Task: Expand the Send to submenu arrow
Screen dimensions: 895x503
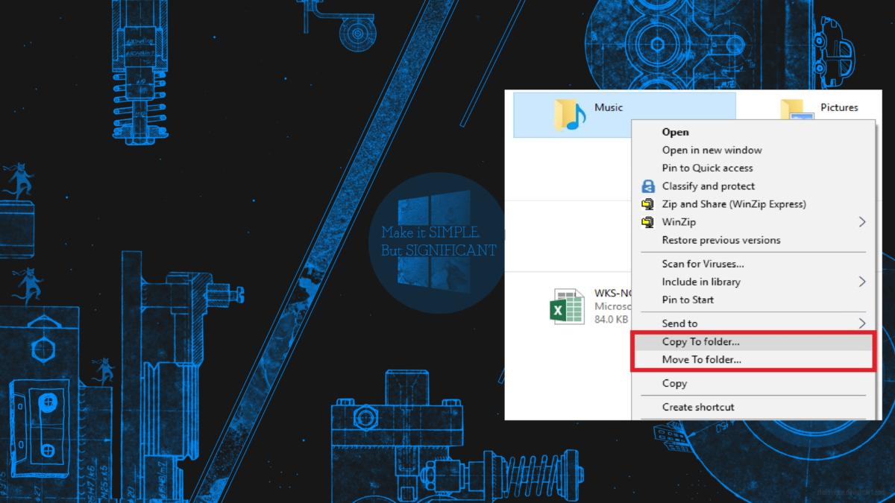Action: pos(861,323)
